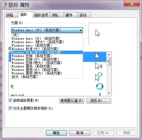The image size is (142, 140).
Task: Click the preview arrow cursor in top right box
Action: (x=98, y=33)
